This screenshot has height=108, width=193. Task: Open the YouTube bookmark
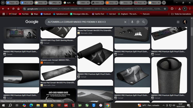[x=24, y=14]
